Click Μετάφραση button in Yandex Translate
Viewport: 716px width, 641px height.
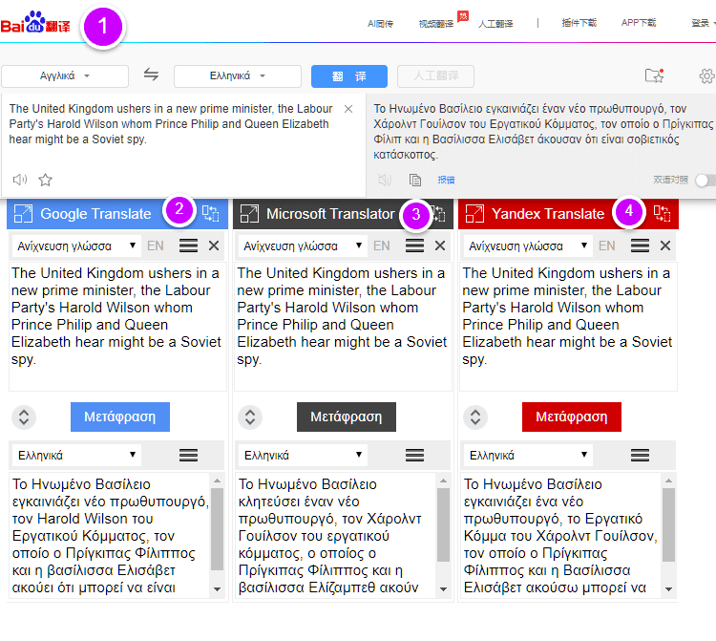(x=572, y=417)
